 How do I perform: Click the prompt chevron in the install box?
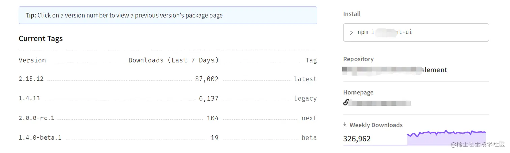(x=351, y=33)
